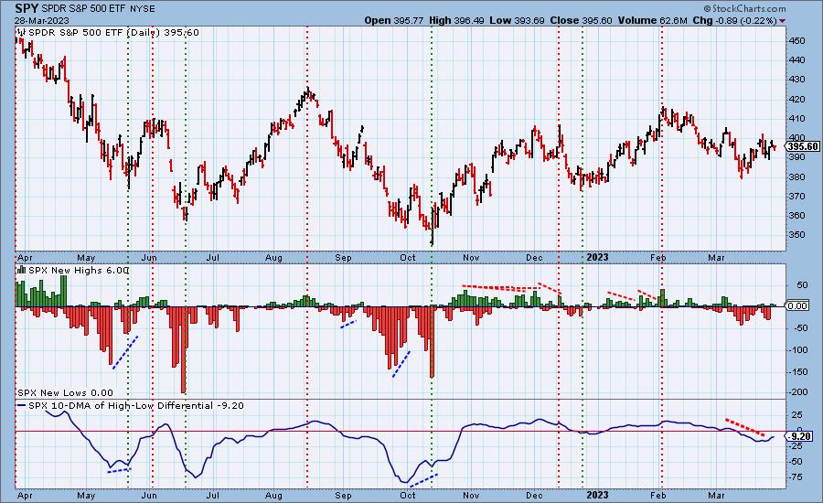
Task: Click the 410 price axis label
Action: click(796, 119)
